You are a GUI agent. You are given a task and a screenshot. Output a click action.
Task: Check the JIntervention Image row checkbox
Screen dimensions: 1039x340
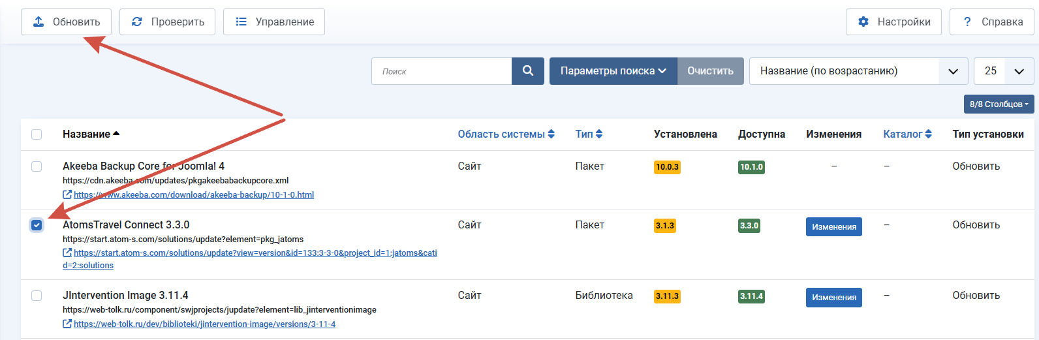[37, 296]
